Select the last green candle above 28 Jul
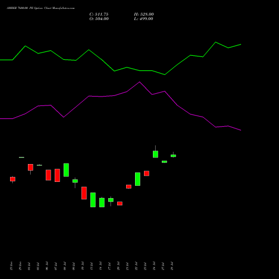Image resolution: width=279 pixels, height=279 pixels. [174, 156]
